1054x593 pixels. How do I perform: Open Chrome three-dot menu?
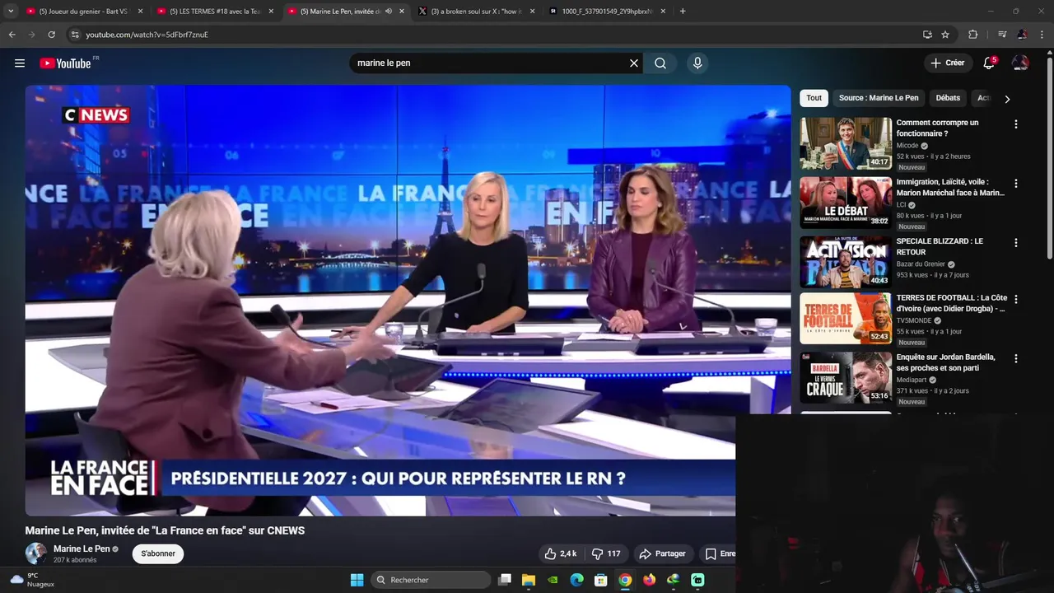click(1042, 35)
